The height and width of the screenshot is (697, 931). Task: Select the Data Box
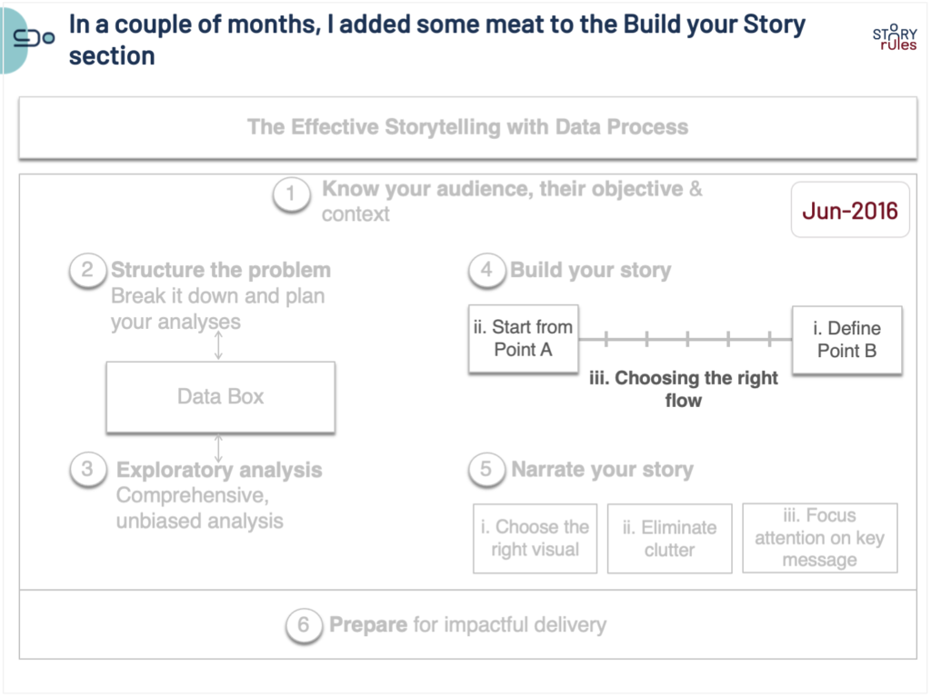point(221,397)
